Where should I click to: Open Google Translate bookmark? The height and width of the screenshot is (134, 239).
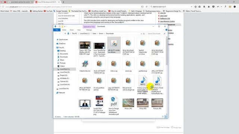60,11
